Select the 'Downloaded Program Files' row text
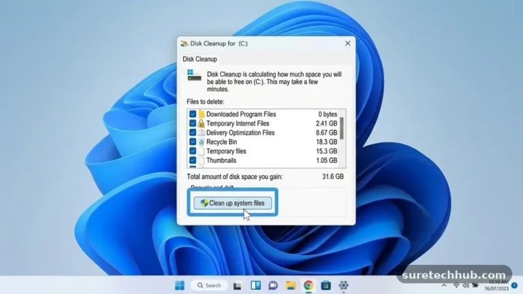Screen dimensions: 523x294 [241, 114]
